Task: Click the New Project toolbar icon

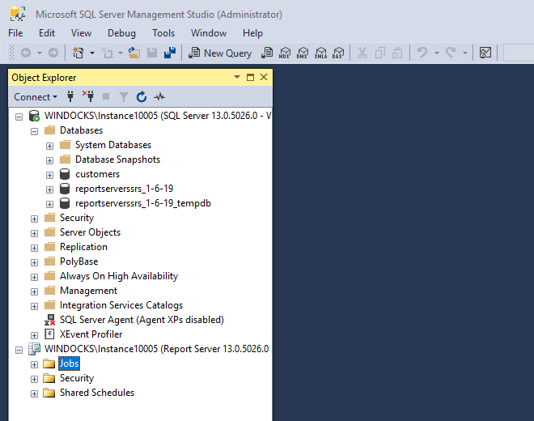Action: [78, 53]
